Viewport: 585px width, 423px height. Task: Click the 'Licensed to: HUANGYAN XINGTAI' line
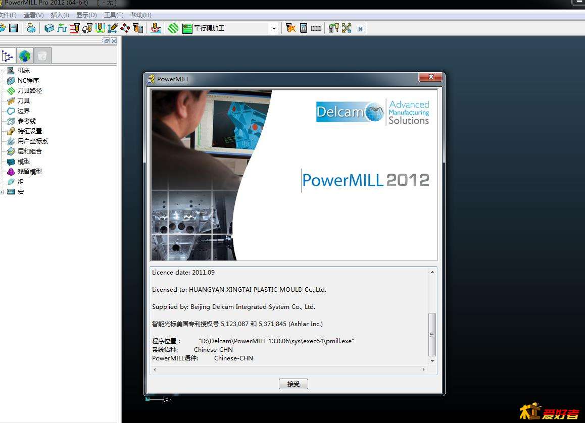pos(239,290)
